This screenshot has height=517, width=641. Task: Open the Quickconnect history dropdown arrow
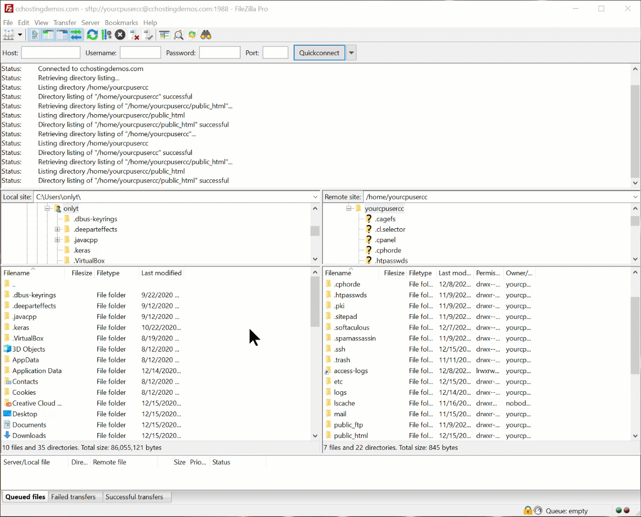(352, 53)
